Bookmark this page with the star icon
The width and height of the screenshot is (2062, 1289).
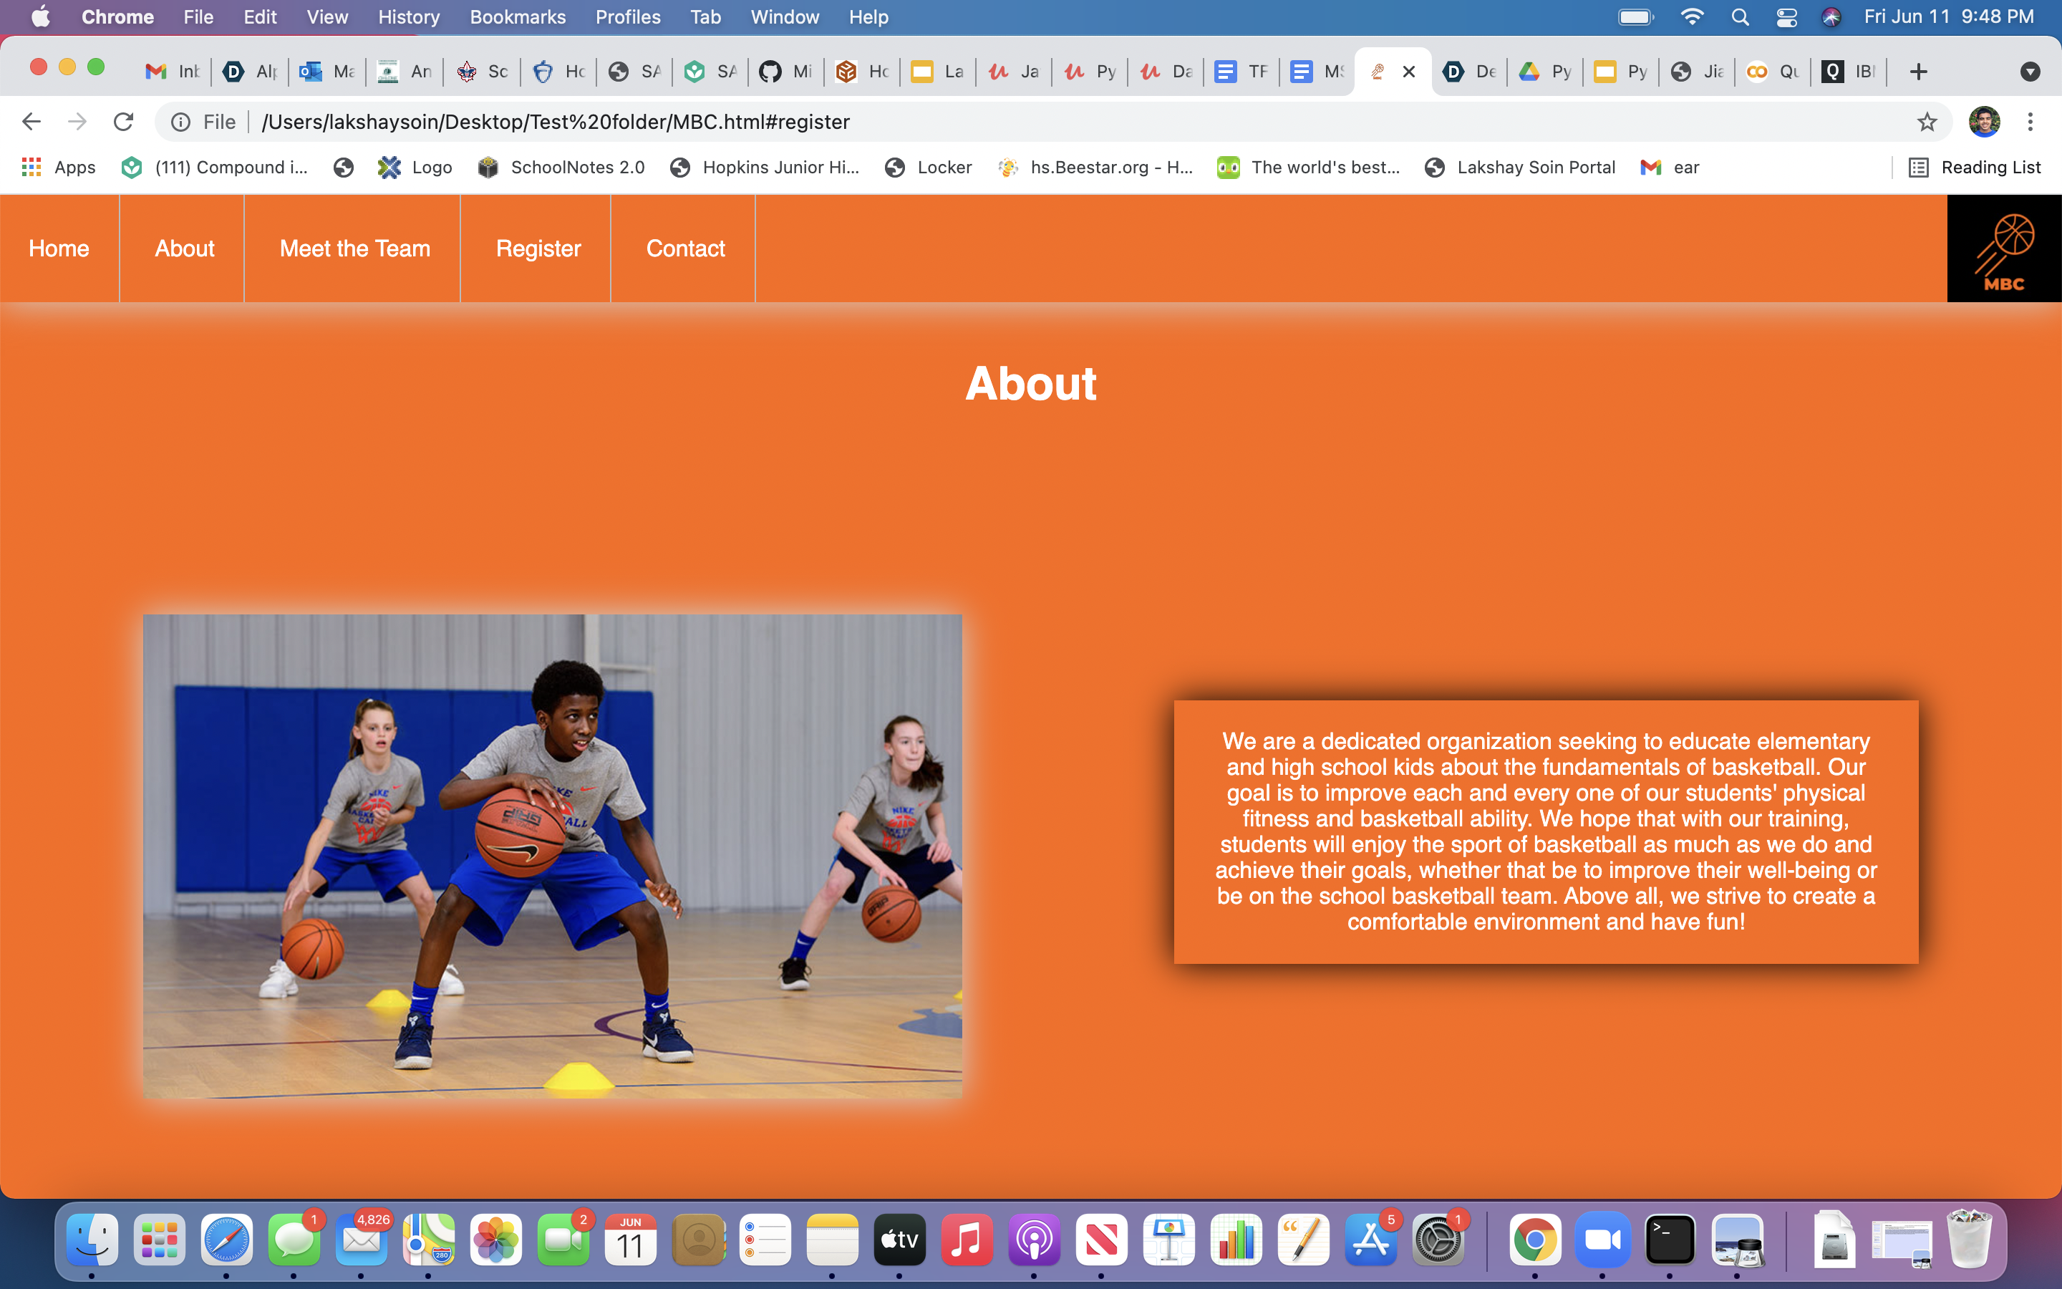pyautogui.click(x=1927, y=122)
